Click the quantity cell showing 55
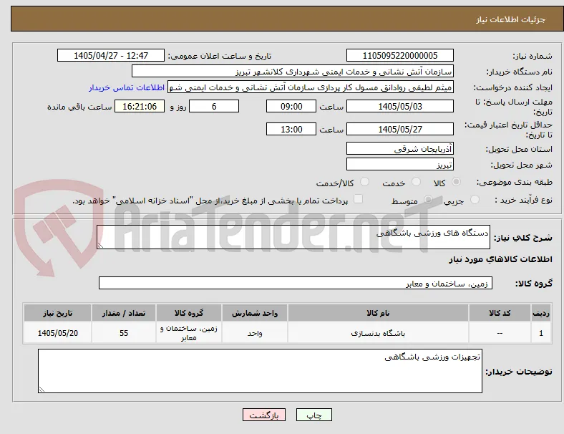The height and width of the screenshot is (434, 564). (124, 333)
